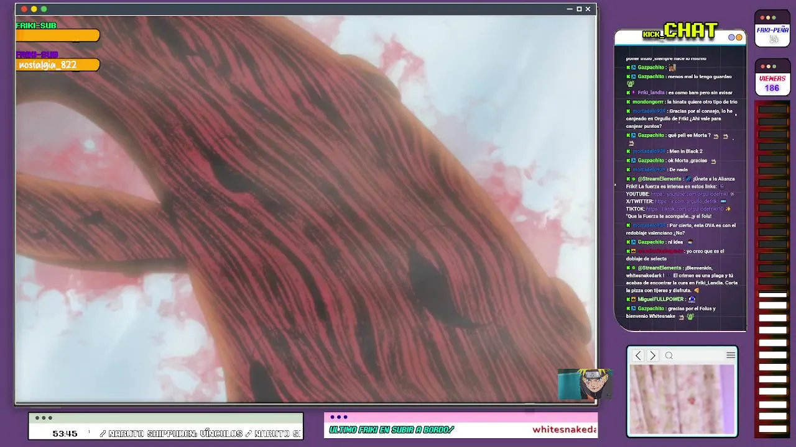Viewport: 796px width, 447px height.
Task: Click the three dots on the pink Ultimo Friki window
Action: click(338, 417)
